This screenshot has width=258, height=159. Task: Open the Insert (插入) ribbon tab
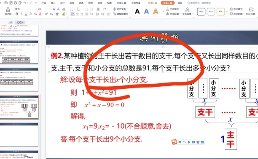pos(53,3)
